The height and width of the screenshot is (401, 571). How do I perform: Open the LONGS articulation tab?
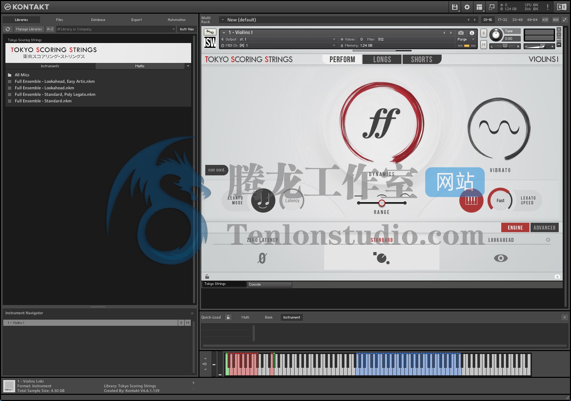(x=382, y=59)
